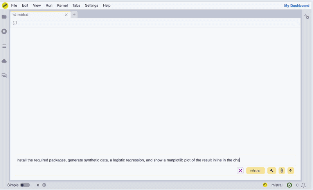The width and height of the screenshot is (313, 190).
Task: Open the file browser sidebar icon
Action: click(4, 17)
